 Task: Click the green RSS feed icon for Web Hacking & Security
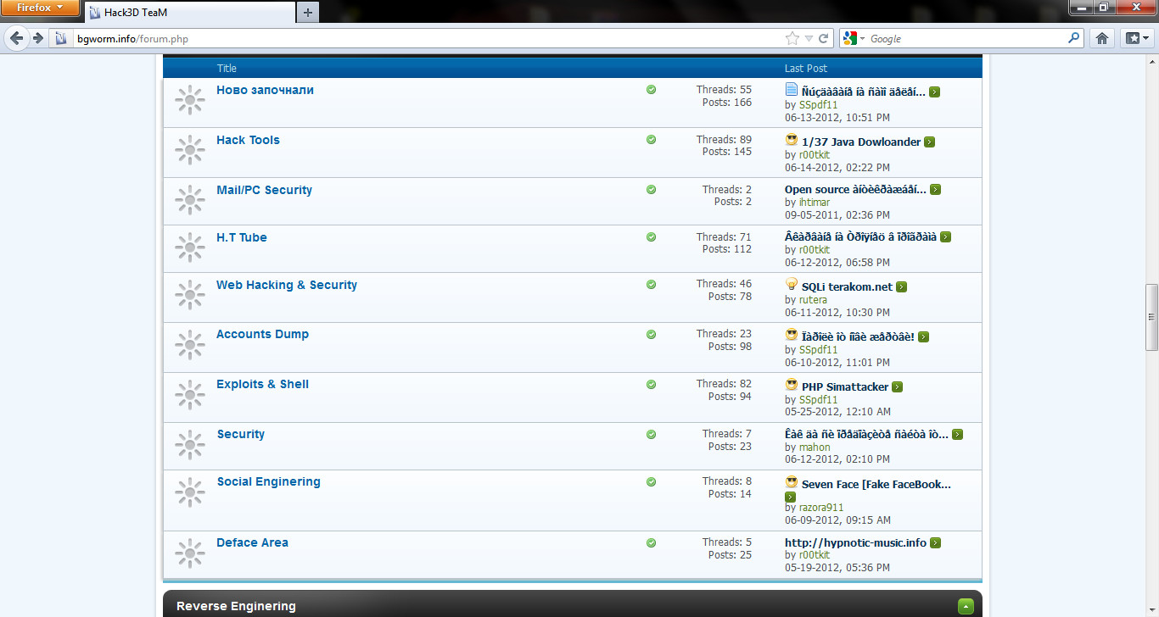[651, 284]
